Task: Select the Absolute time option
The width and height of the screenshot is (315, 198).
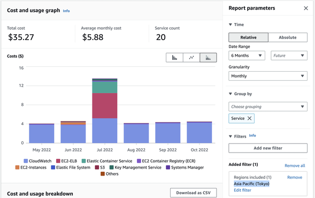Action: tap(288, 37)
